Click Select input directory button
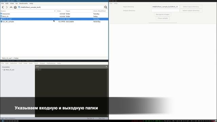217x122 pixels. (191, 7)
